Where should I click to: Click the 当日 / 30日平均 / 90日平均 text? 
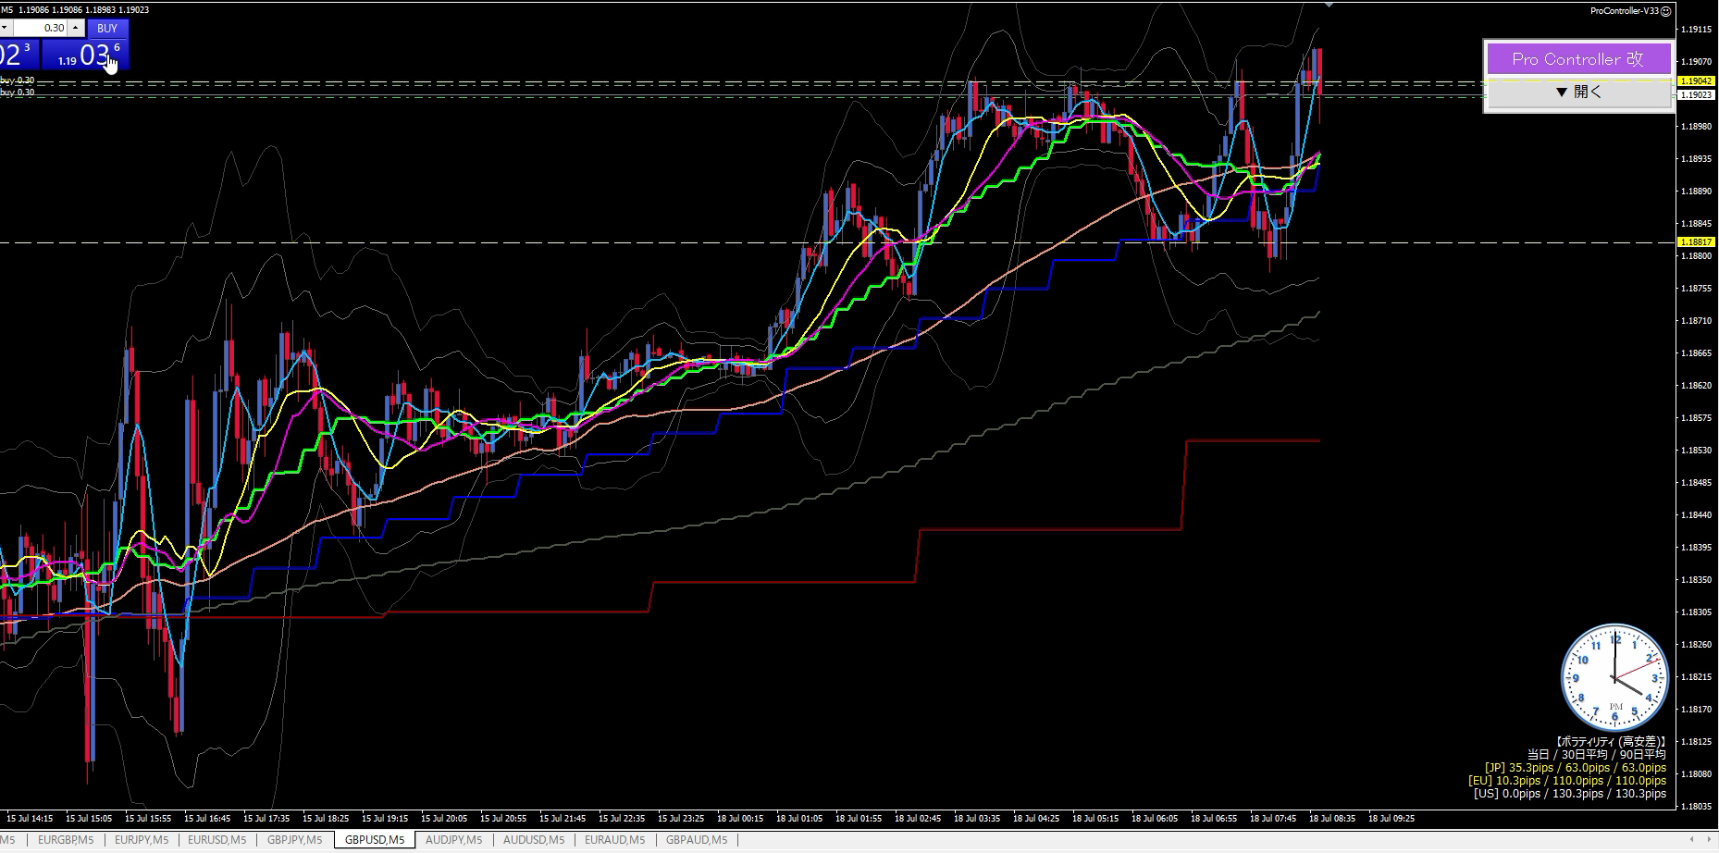(1596, 755)
